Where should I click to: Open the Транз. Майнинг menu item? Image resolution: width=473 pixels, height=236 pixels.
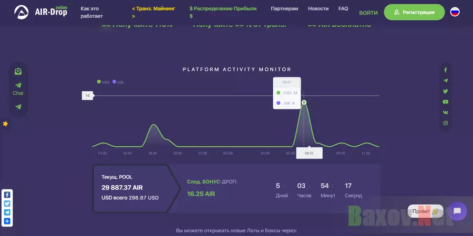153,13
